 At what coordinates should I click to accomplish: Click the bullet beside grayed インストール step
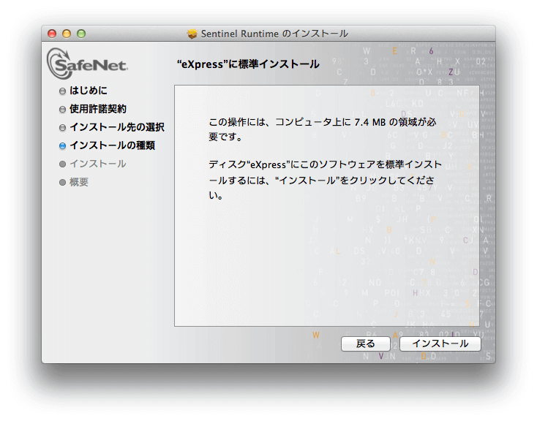(x=62, y=164)
